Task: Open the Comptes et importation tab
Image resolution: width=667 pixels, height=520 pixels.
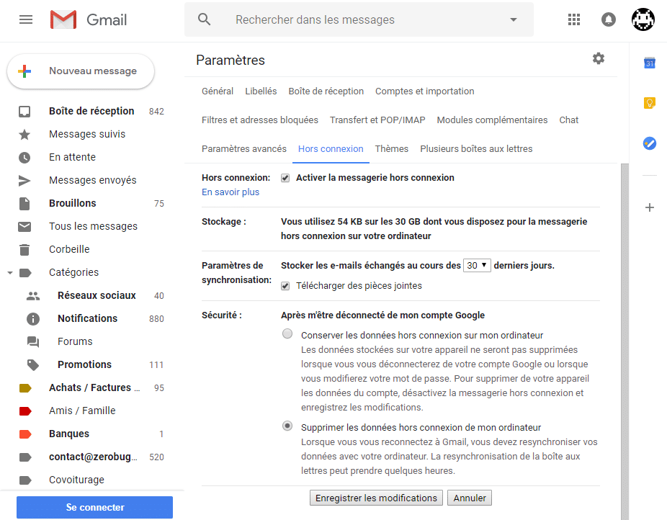Action: [x=424, y=91]
